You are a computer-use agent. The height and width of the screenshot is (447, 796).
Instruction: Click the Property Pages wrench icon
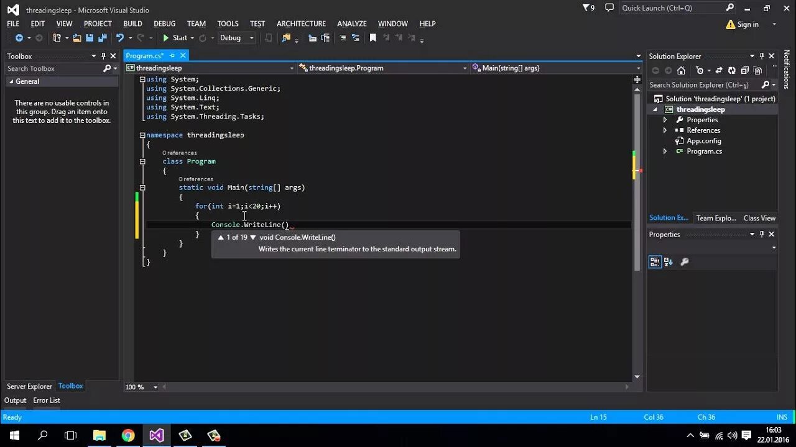click(x=685, y=262)
